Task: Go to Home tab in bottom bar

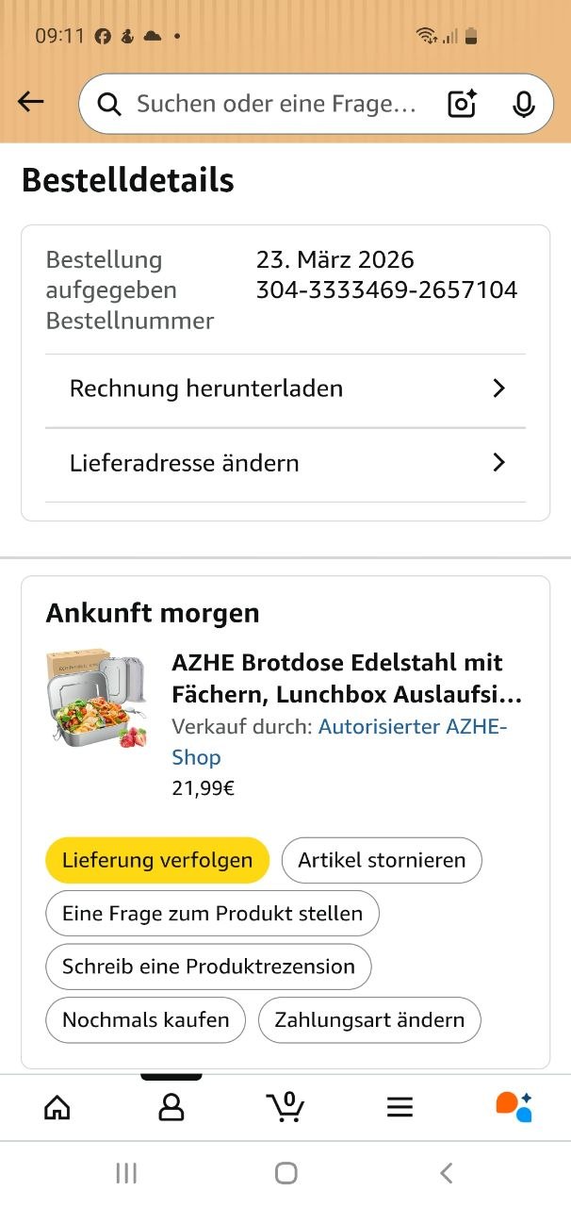Action: click(57, 1107)
